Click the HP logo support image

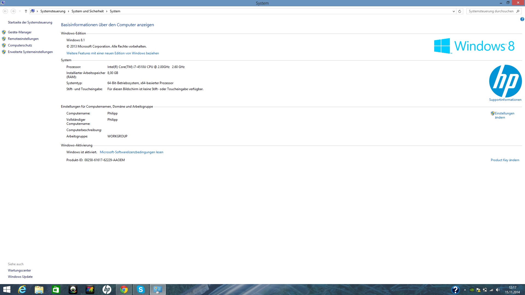pyautogui.click(x=505, y=81)
